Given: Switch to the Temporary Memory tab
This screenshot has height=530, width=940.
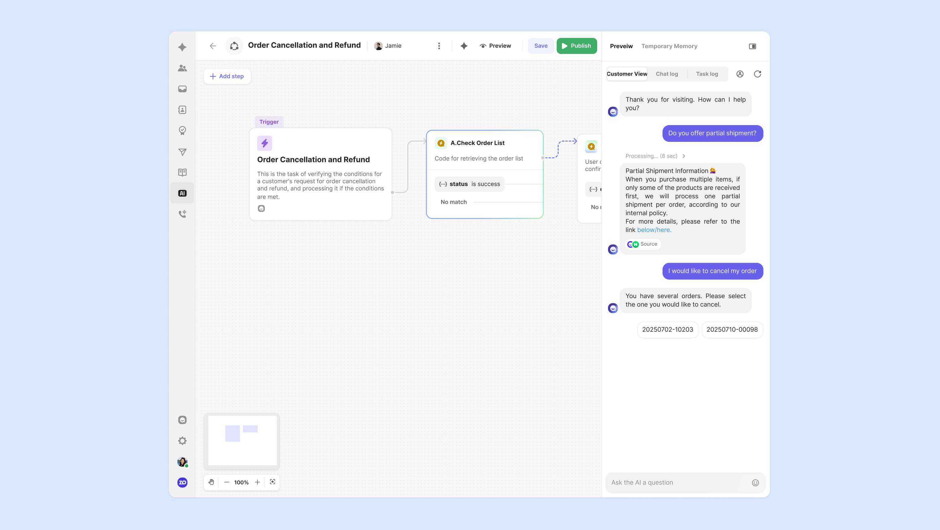Looking at the screenshot, I should pos(669,46).
